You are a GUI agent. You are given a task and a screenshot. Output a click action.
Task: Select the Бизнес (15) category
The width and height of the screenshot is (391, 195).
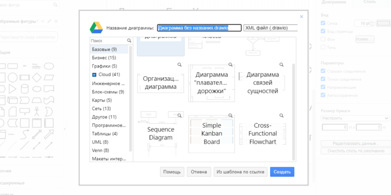(x=109, y=58)
